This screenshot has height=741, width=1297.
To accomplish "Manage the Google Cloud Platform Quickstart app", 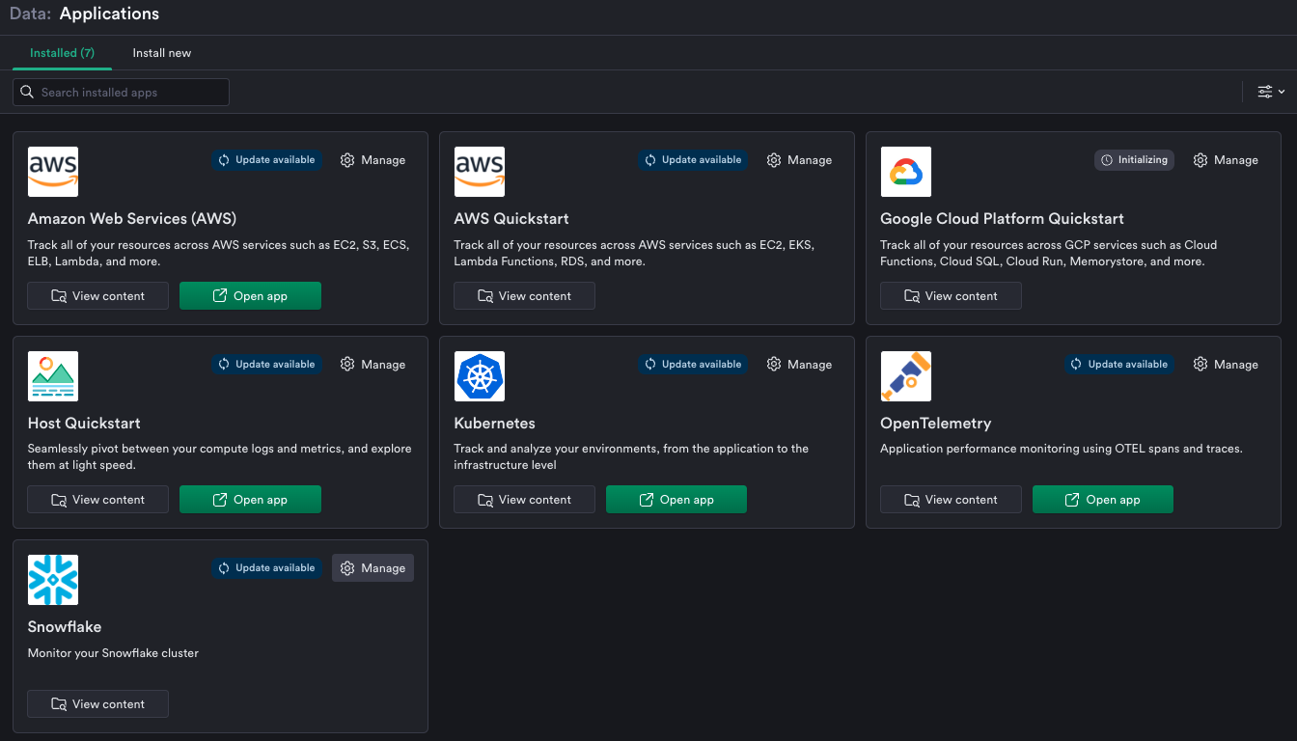I will [x=1227, y=160].
